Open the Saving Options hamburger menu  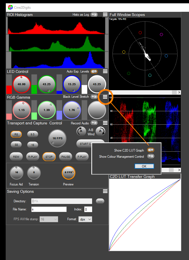click(105, 191)
